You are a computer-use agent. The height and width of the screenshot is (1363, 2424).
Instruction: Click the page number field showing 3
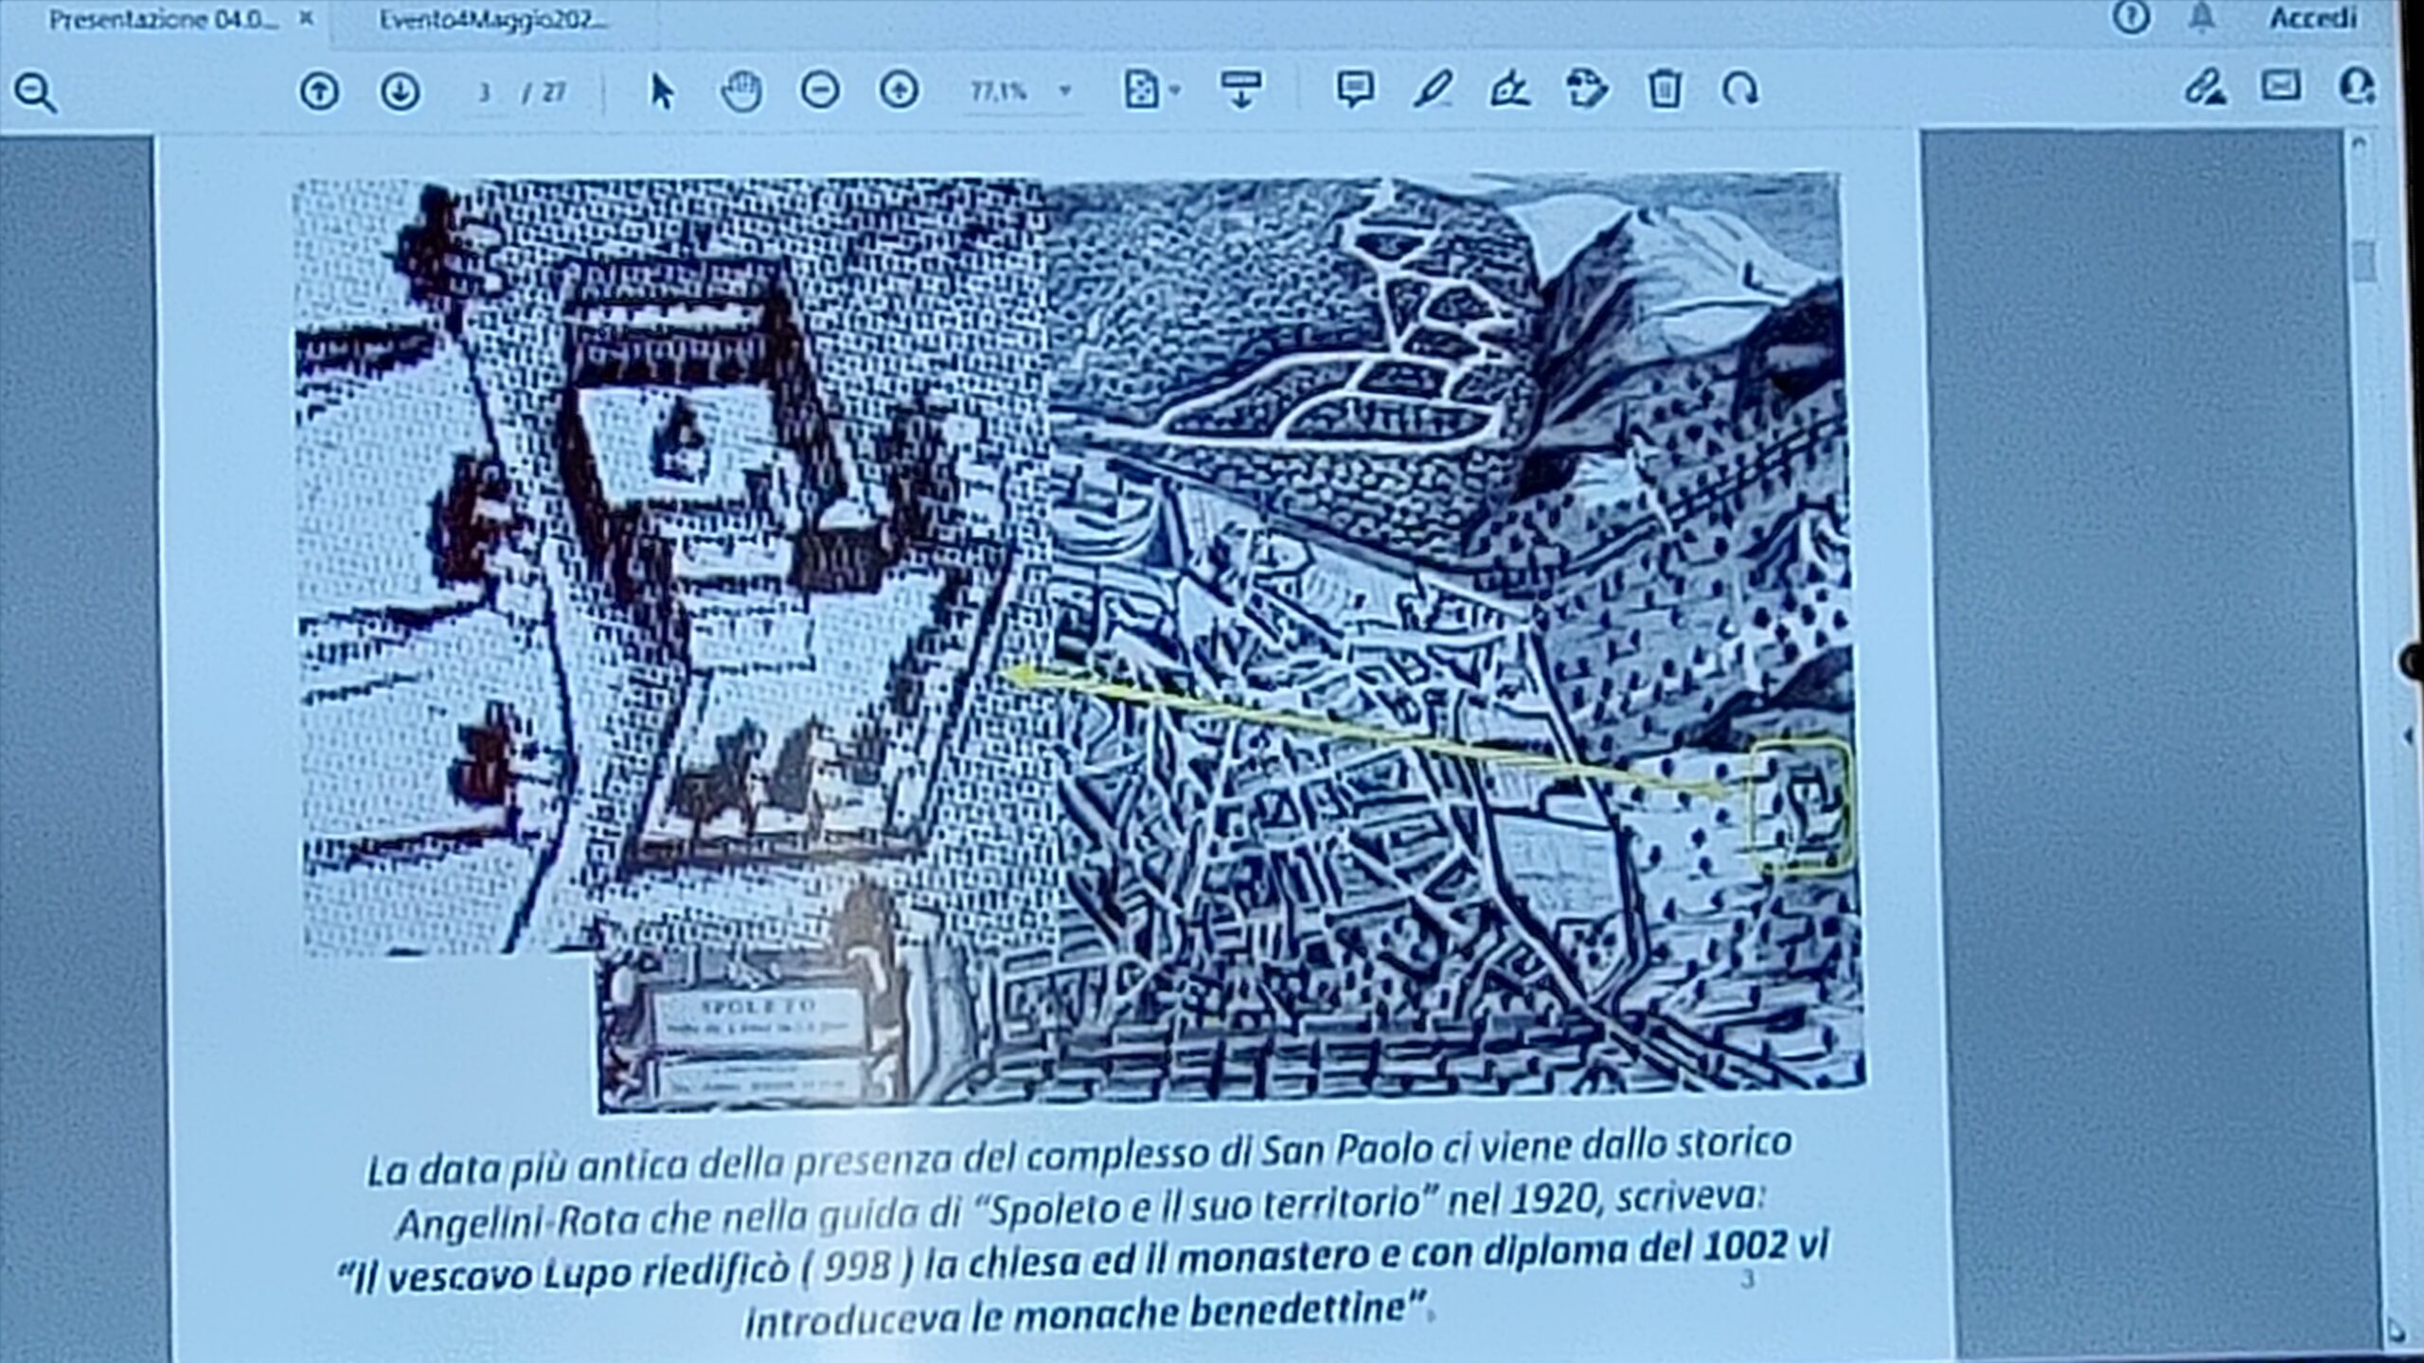pos(486,93)
